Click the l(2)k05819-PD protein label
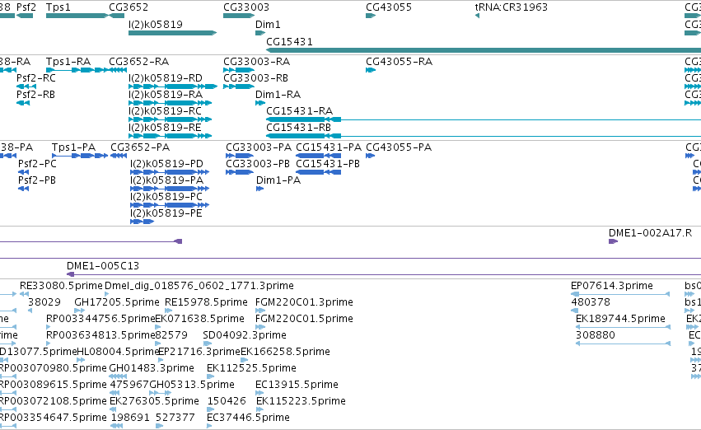The width and height of the screenshot is (701, 430). pos(166,164)
